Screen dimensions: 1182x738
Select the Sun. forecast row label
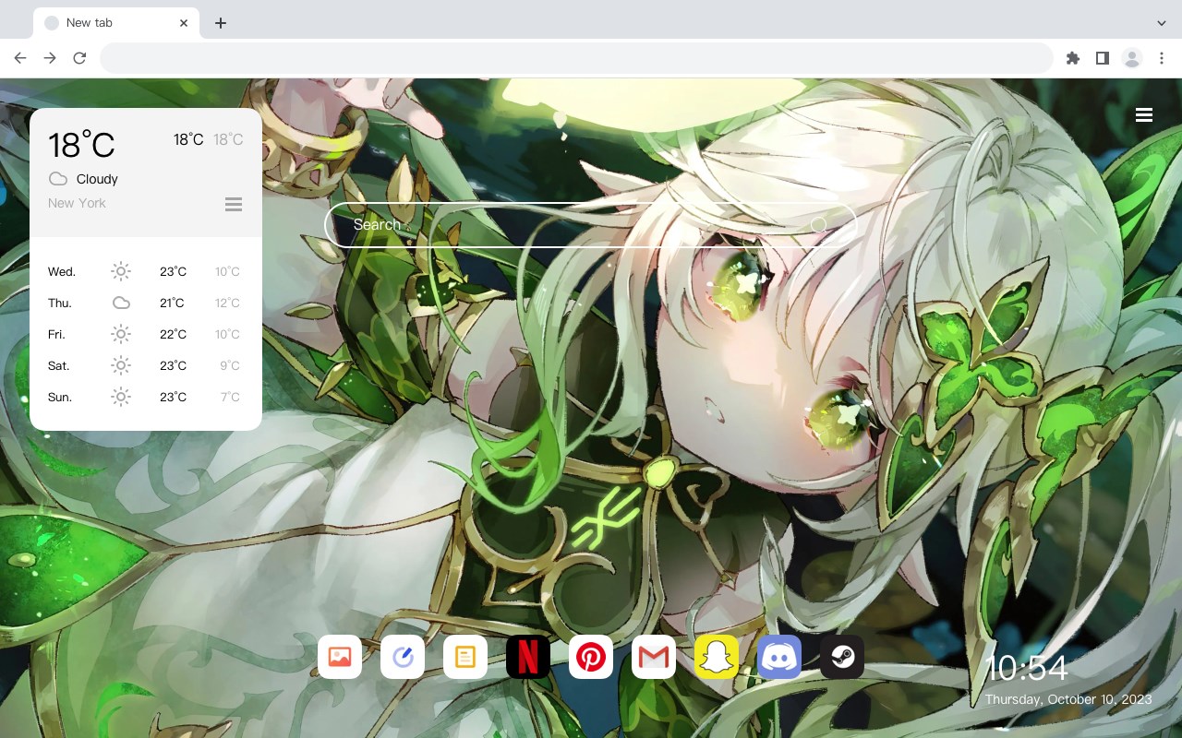(60, 397)
